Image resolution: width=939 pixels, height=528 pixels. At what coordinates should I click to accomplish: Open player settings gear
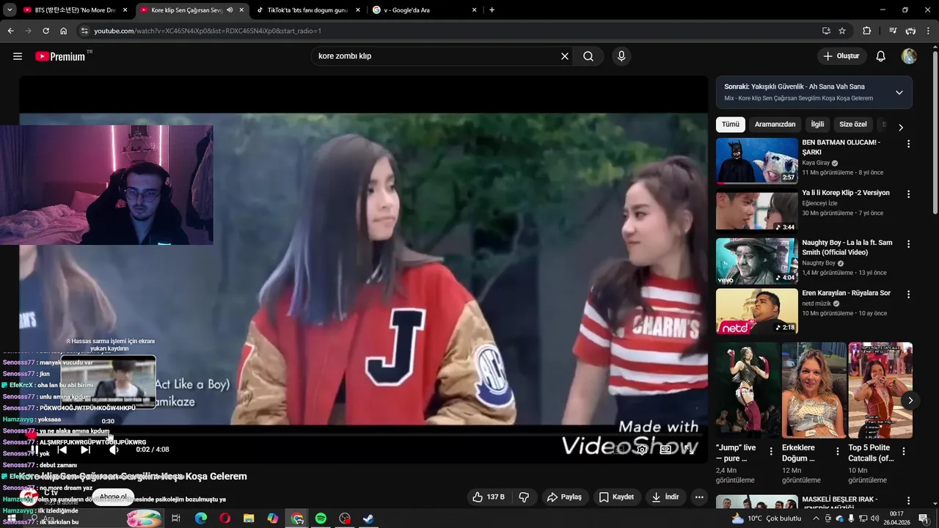point(642,450)
